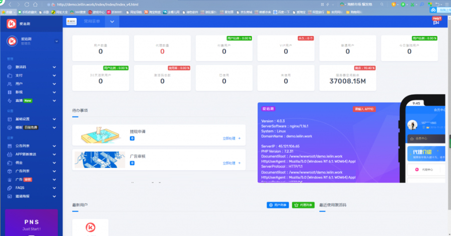Open 模板 sidebar menu item
The width and height of the screenshot is (451, 236).
pyautogui.click(x=32, y=127)
